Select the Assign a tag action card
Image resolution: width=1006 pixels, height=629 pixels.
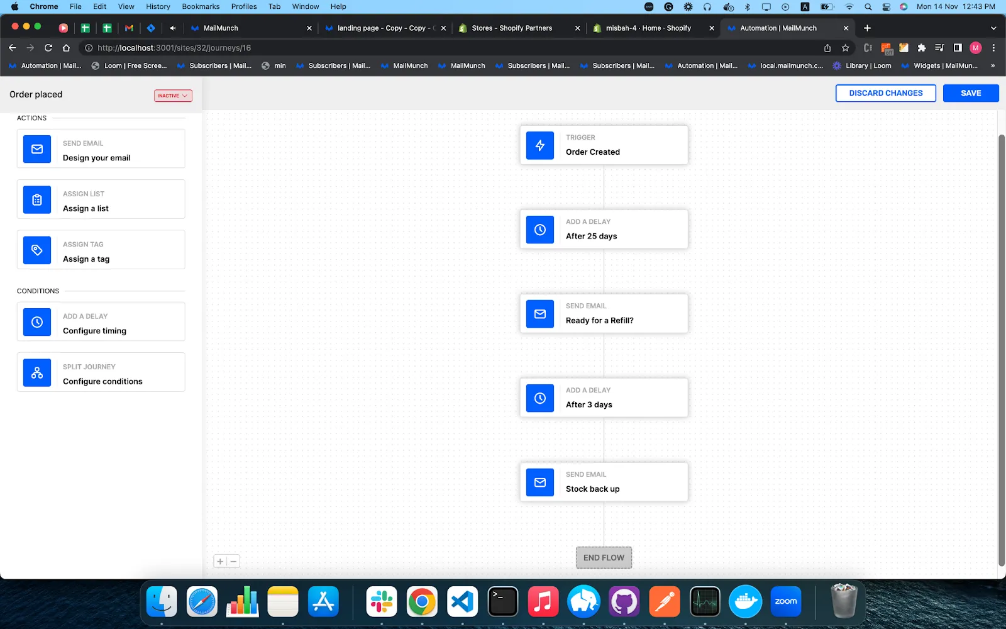(101, 250)
